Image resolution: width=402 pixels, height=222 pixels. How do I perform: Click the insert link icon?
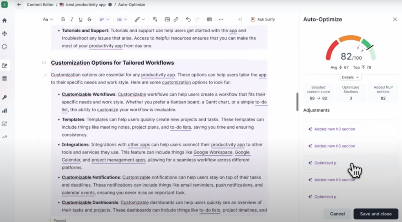pos(176,19)
